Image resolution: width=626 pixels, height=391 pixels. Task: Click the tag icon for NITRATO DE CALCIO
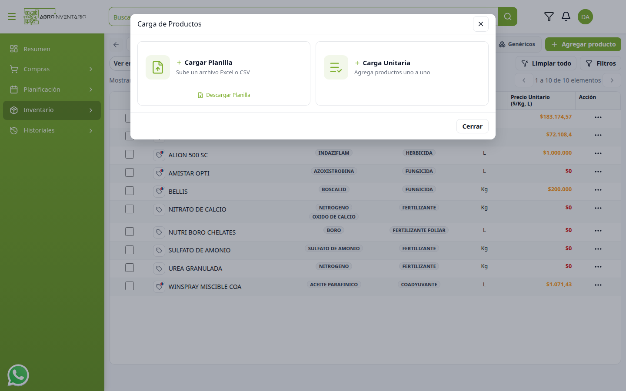[159, 209]
